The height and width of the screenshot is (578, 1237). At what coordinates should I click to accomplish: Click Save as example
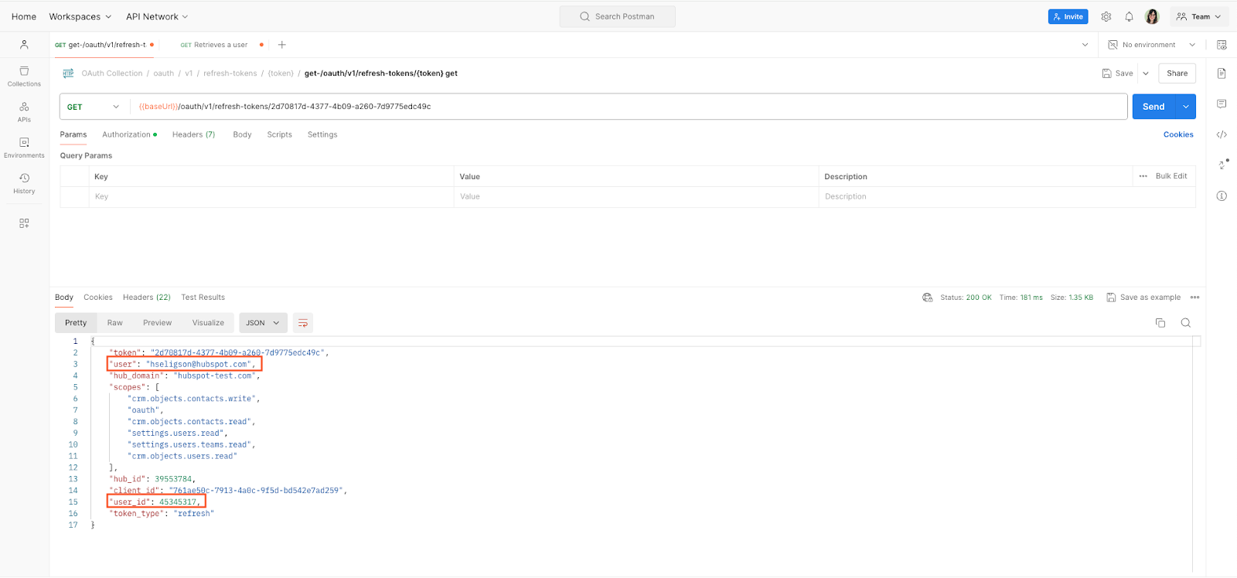coord(1143,297)
